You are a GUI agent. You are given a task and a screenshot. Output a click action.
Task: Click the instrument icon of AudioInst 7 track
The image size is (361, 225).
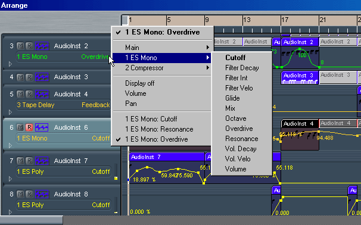coord(42,161)
